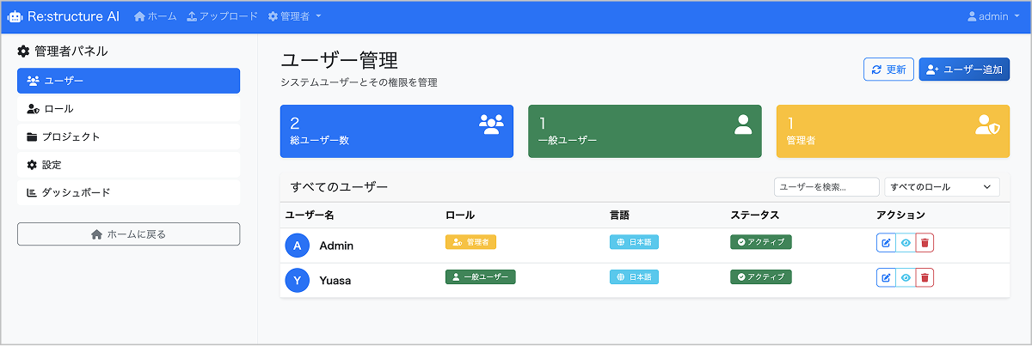Click the ロール column header

[460, 215]
